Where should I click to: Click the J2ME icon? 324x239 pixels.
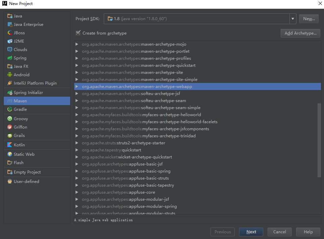(10, 41)
